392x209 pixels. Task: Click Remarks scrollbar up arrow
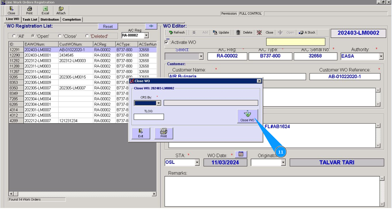(x=382, y=178)
